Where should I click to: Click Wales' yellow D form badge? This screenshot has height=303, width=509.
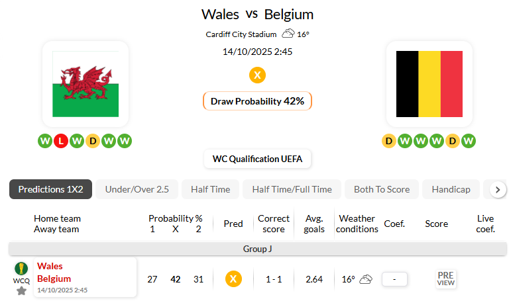click(93, 140)
